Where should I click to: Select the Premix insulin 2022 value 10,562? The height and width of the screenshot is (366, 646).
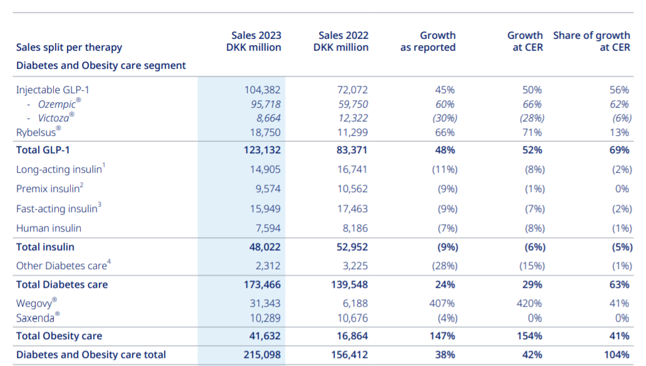(x=353, y=189)
